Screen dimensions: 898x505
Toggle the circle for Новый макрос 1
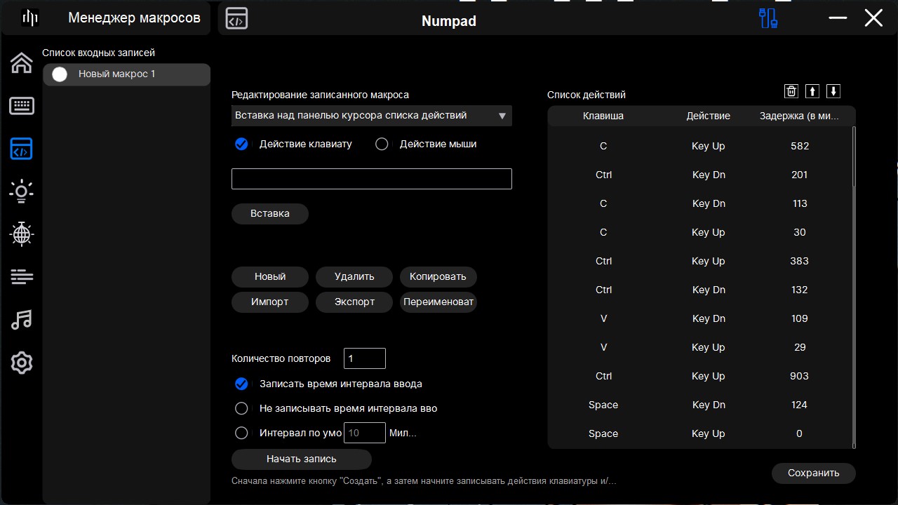coord(60,74)
